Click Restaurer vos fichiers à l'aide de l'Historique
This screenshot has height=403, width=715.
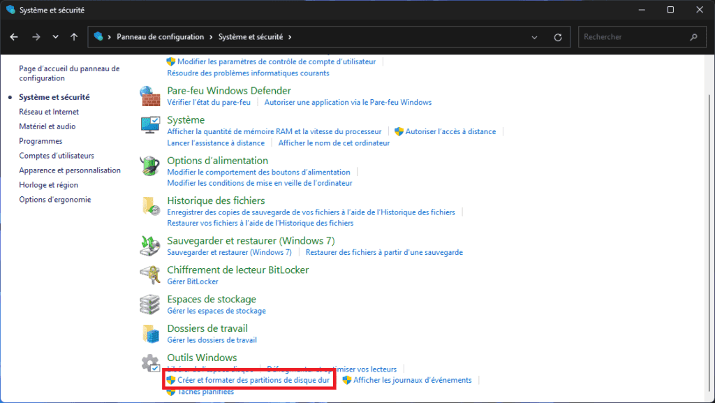pos(260,223)
